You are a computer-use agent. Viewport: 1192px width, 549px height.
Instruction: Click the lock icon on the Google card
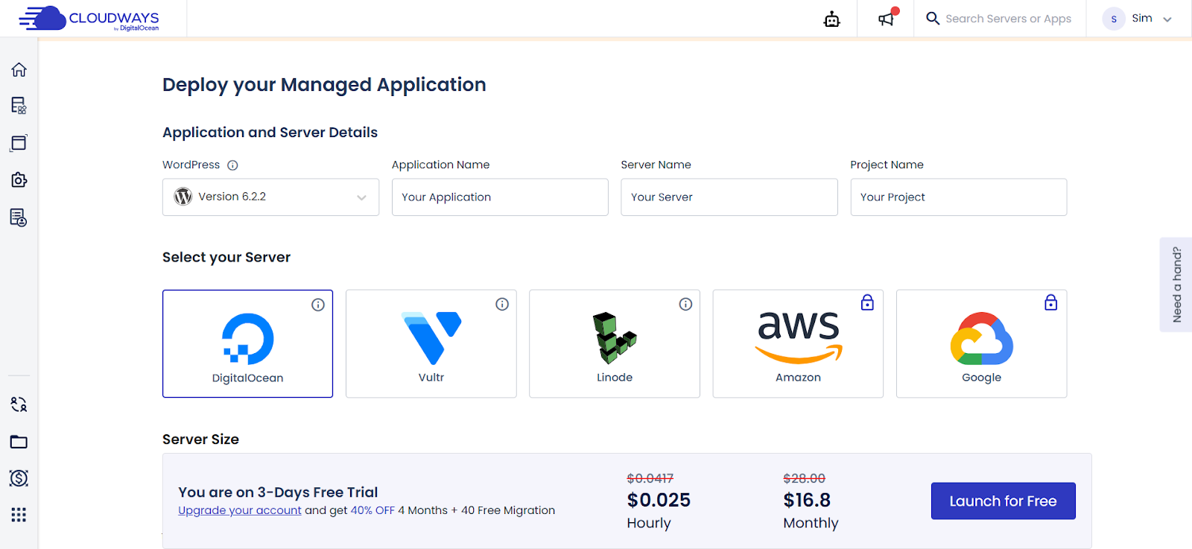point(1050,302)
